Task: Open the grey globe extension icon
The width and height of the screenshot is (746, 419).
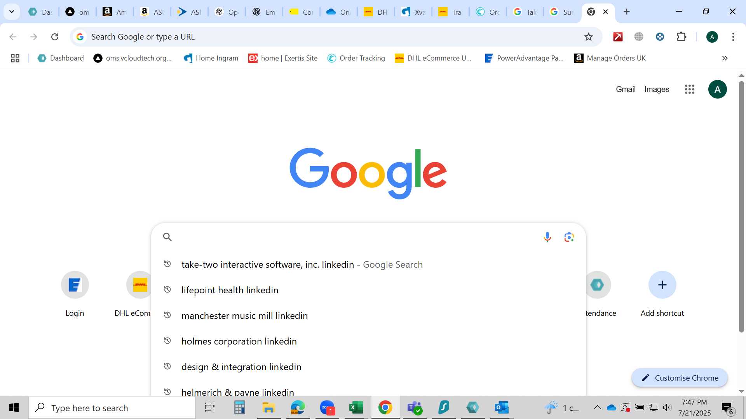Action: pos(639,37)
